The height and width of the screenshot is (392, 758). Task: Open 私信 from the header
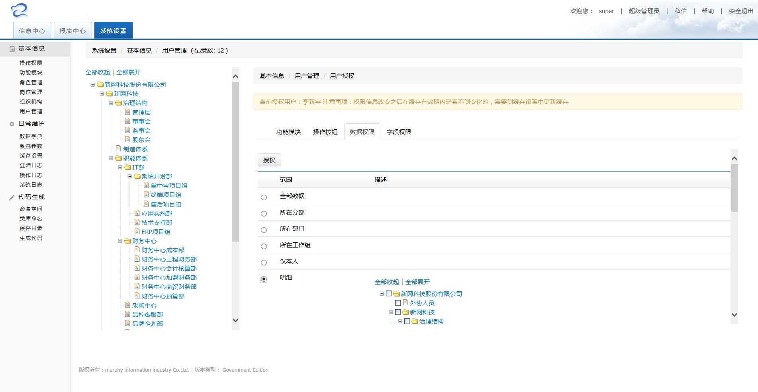[x=680, y=11]
